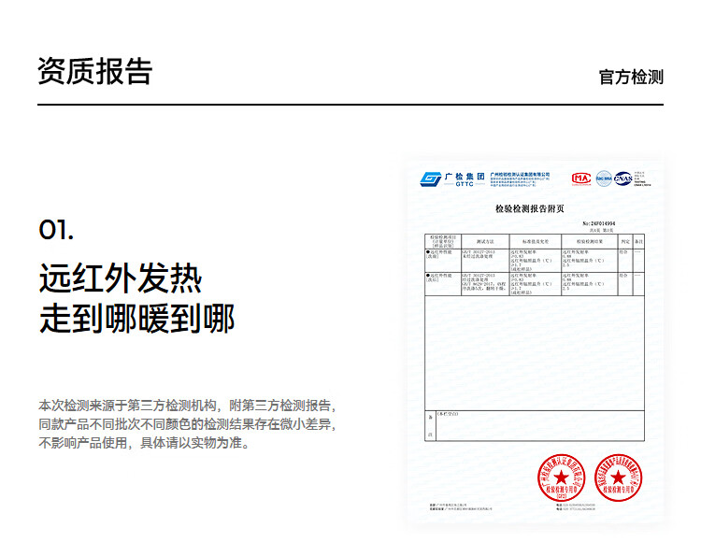
Task: Click the 广检集团 company name text
Action: (x=465, y=176)
